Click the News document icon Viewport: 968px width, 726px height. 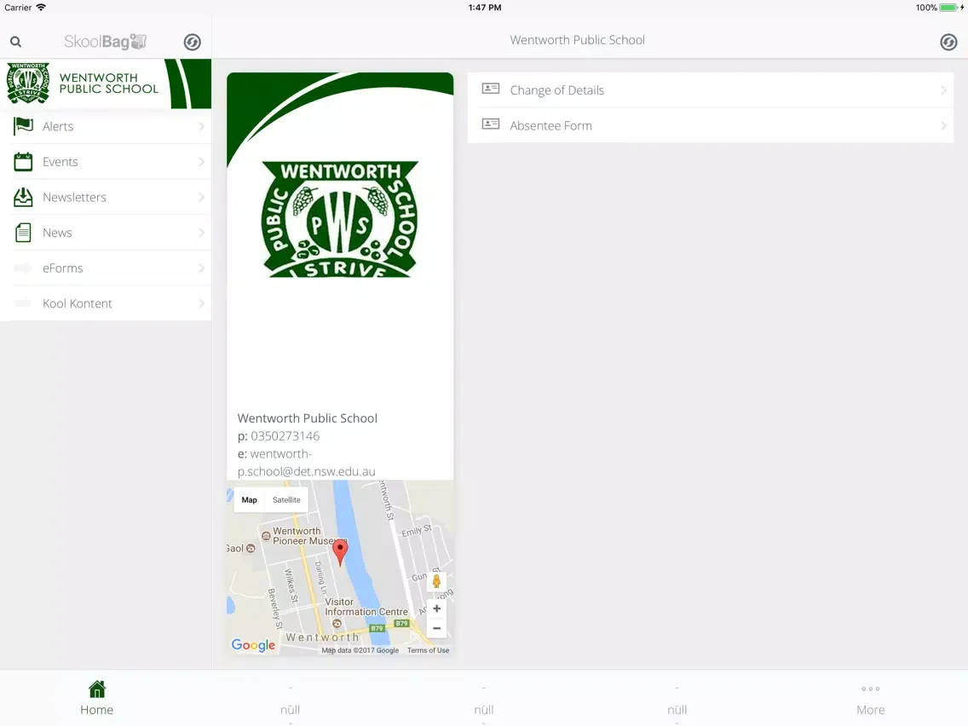(x=24, y=233)
